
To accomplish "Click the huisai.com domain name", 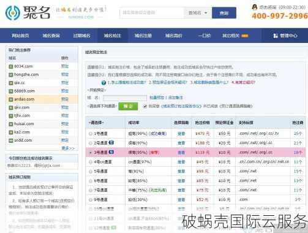I will pyautogui.click(x=24, y=124).
